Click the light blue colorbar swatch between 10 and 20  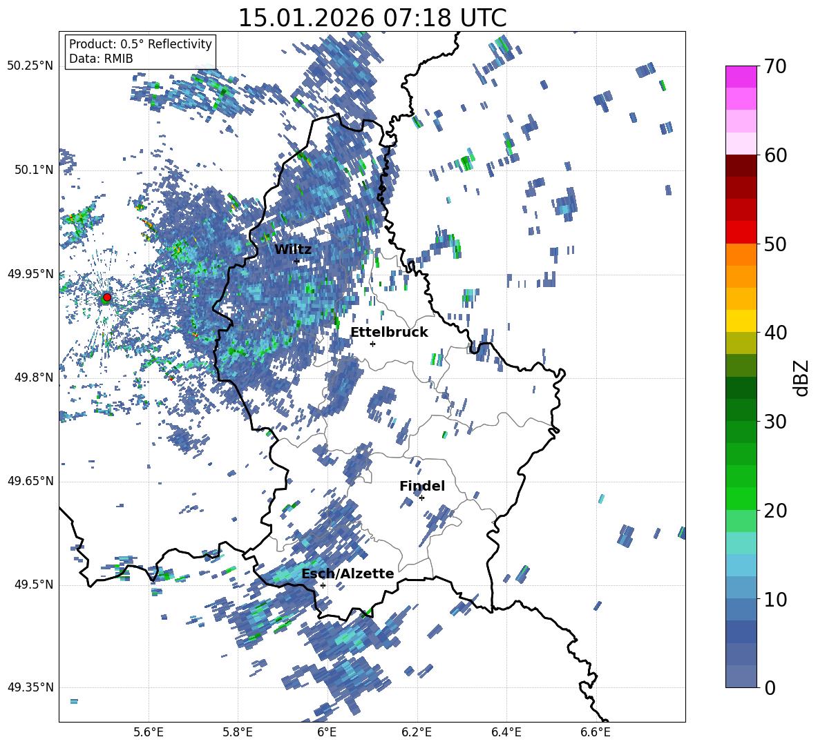741,566
